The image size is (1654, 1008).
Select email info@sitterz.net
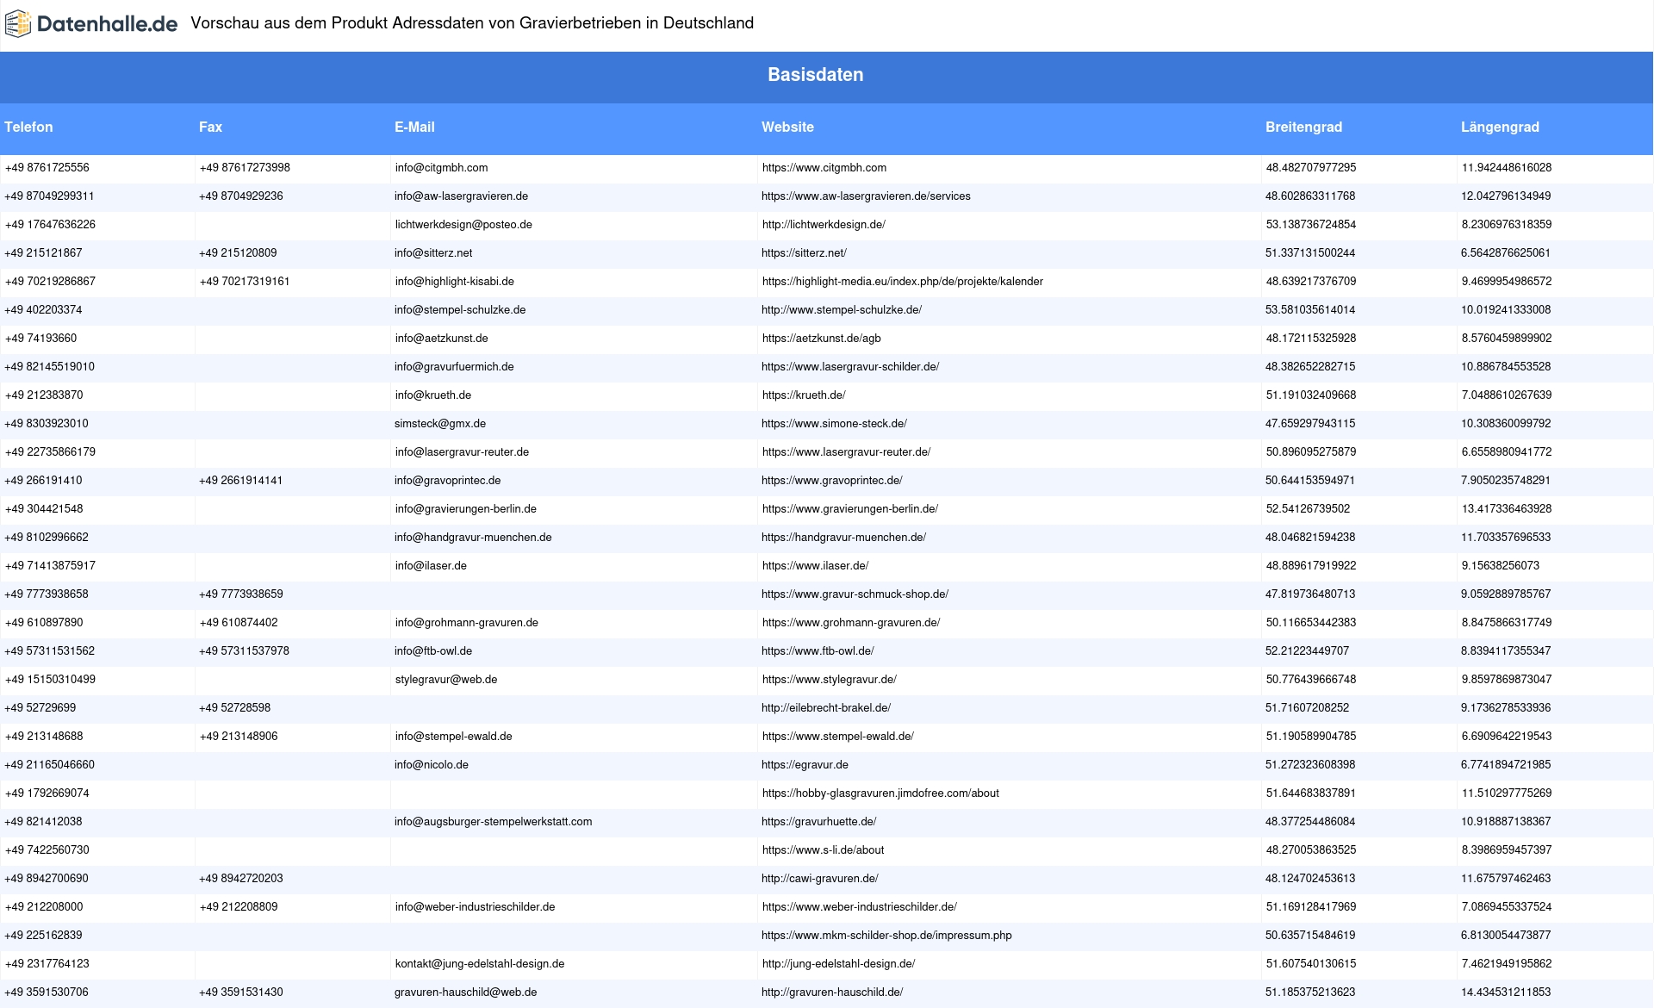click(x=433, y=253)
